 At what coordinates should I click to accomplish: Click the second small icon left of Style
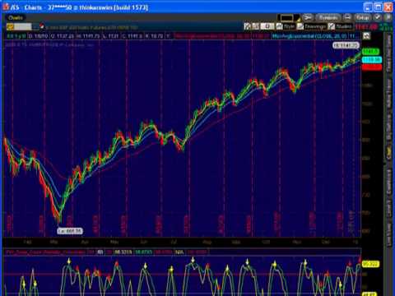point(255,26)
